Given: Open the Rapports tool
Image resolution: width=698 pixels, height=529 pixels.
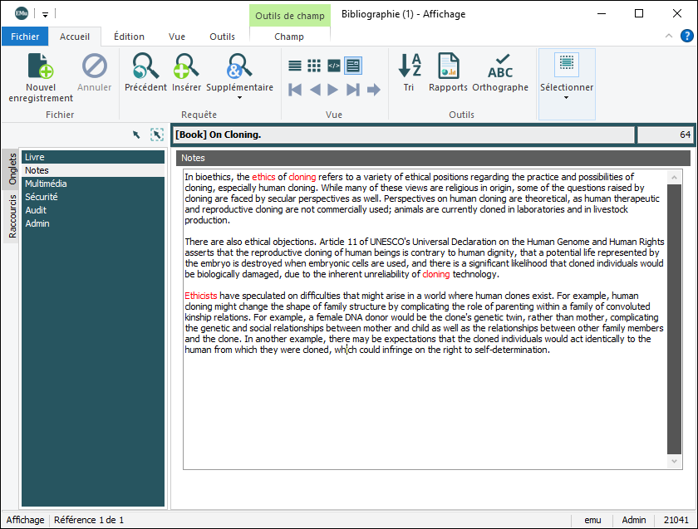Looking at the screenshot, I should tap(448, 66).
